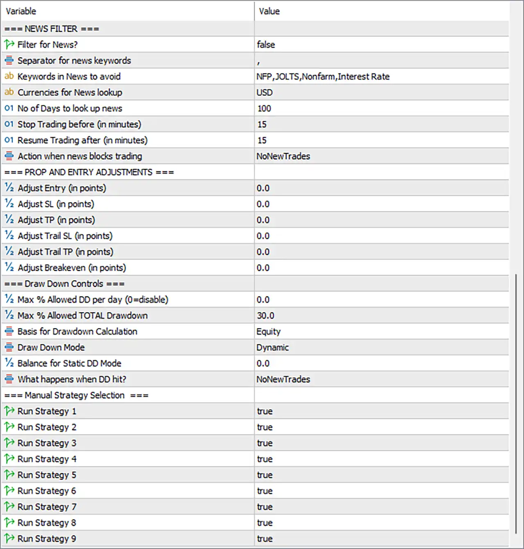
Task: Toggle the Run Strategy 5 true value
Action: point(382,475)
